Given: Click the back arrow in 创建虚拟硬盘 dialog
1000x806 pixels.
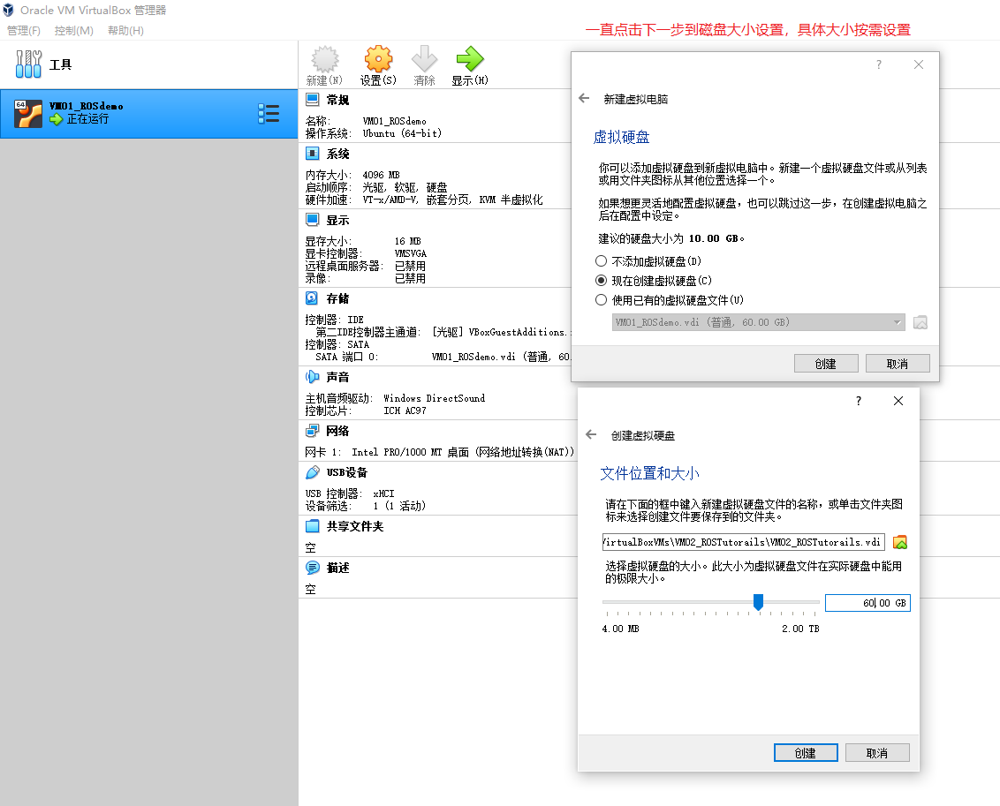Looking at the screenshot, I should tap(593, 434).
